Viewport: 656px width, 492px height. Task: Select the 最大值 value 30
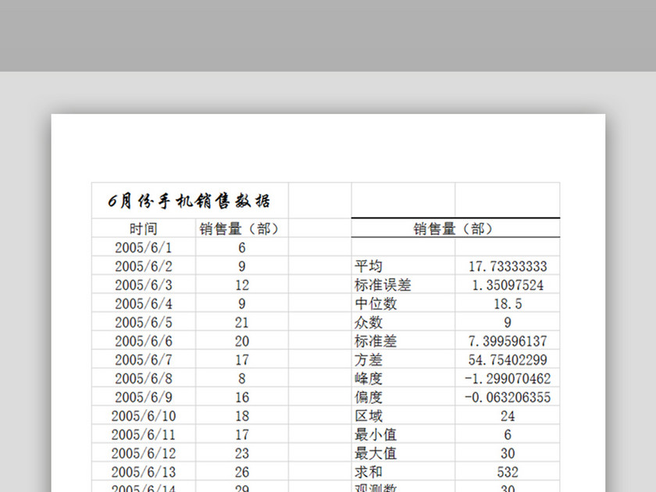pos(508,454)
